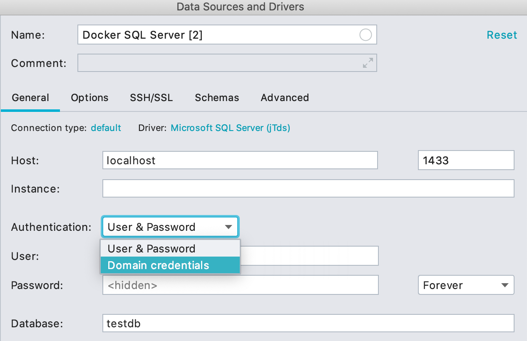Change connection type via the default link
Viewport: 527px width, 341px height.
pos(106,128)
